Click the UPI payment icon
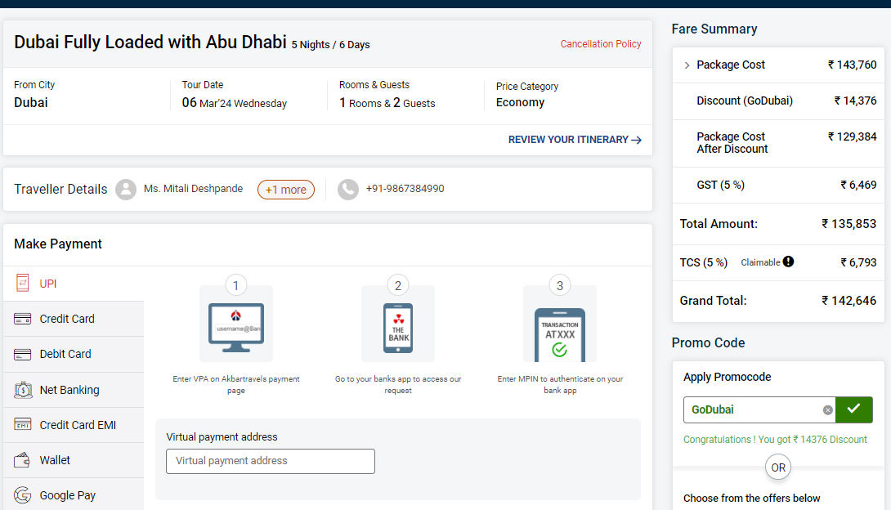The width and height of the screenshot is (891, 510). [x=22, y=283]
